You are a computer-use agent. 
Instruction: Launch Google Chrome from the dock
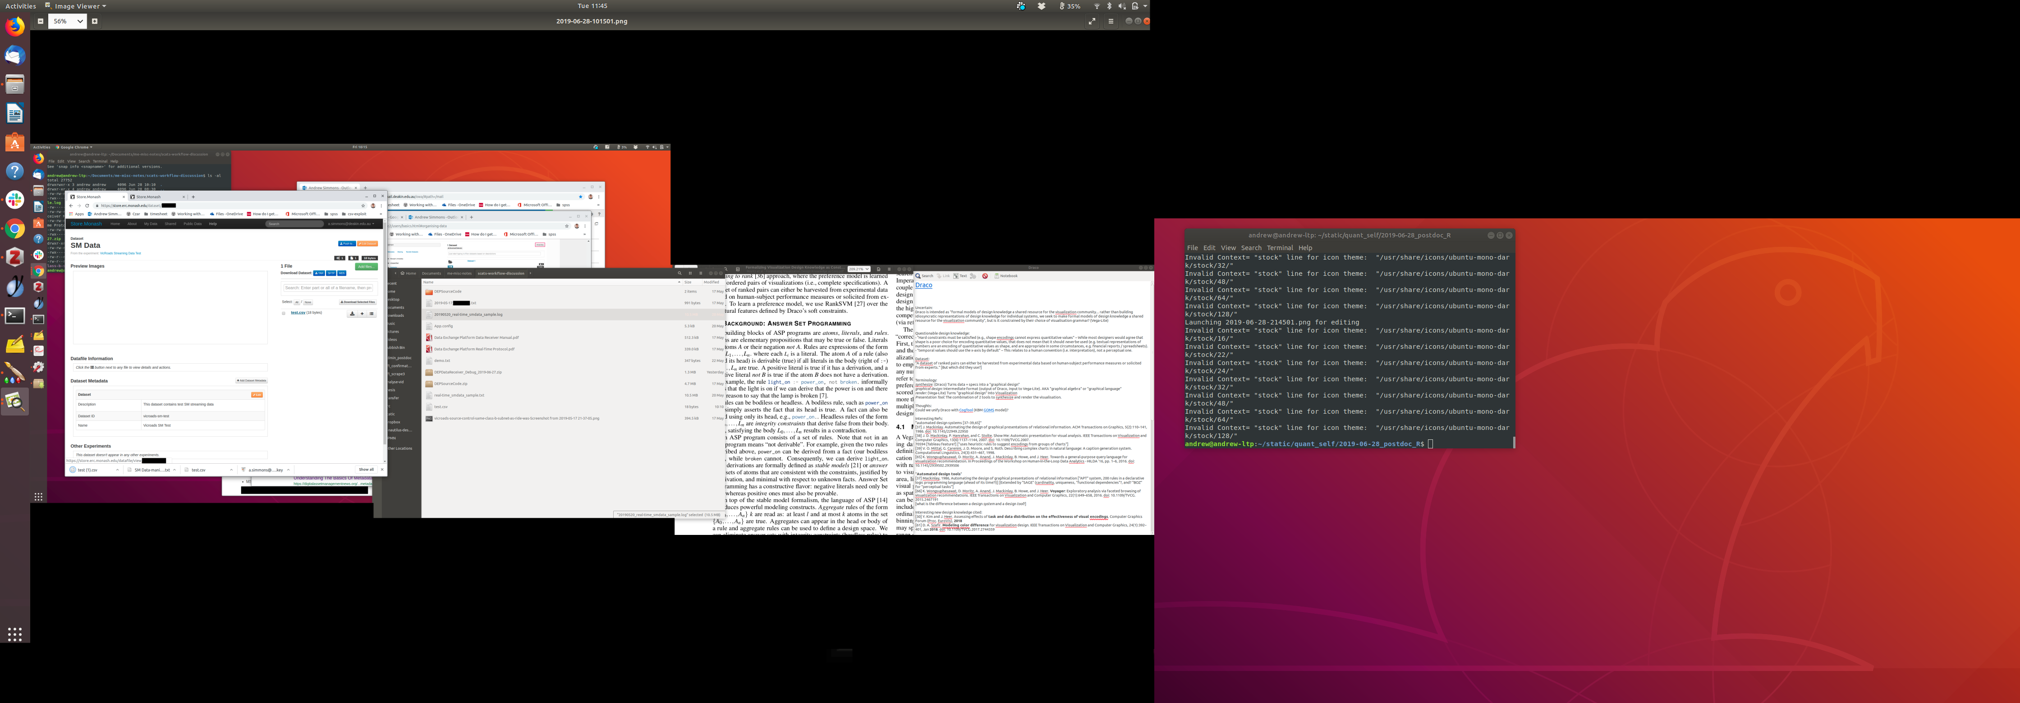coord(15,229)
